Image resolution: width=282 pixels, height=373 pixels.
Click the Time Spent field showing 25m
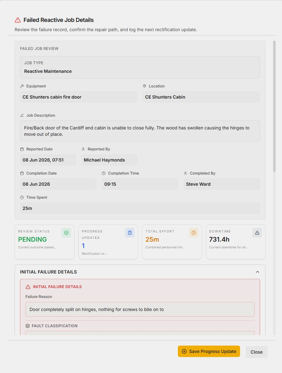click(140, 208)
